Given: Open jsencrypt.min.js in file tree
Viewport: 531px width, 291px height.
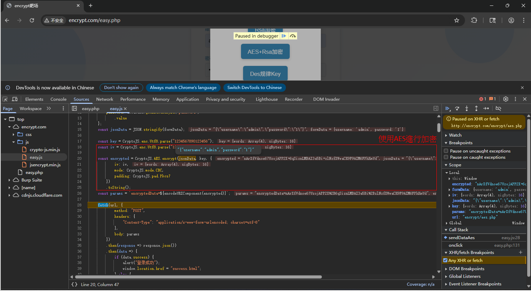Looking at the screenshot, I should point(45,165).
